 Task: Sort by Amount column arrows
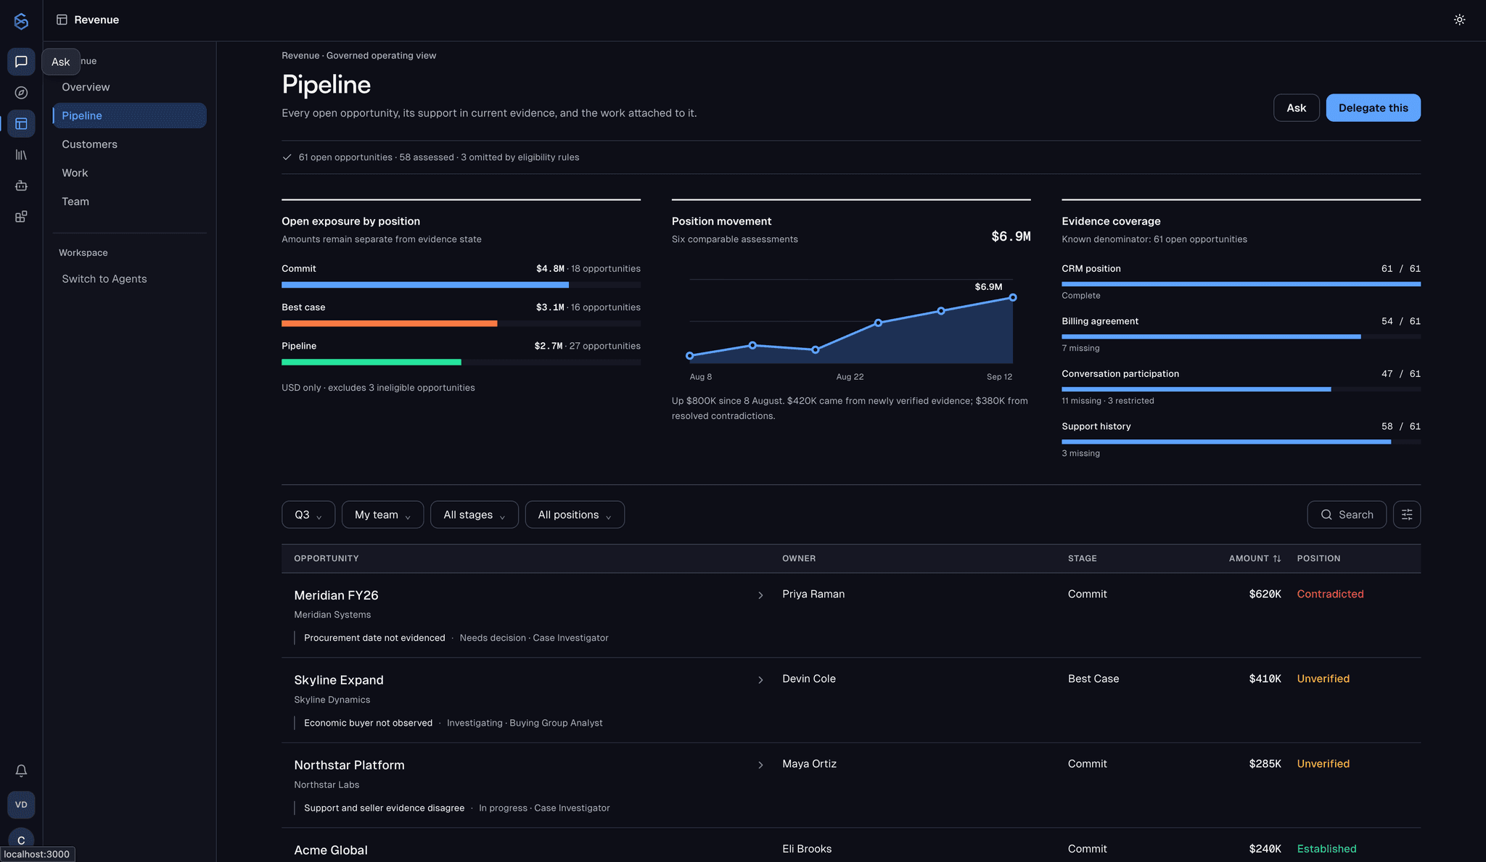click(x=1276, y=558)
